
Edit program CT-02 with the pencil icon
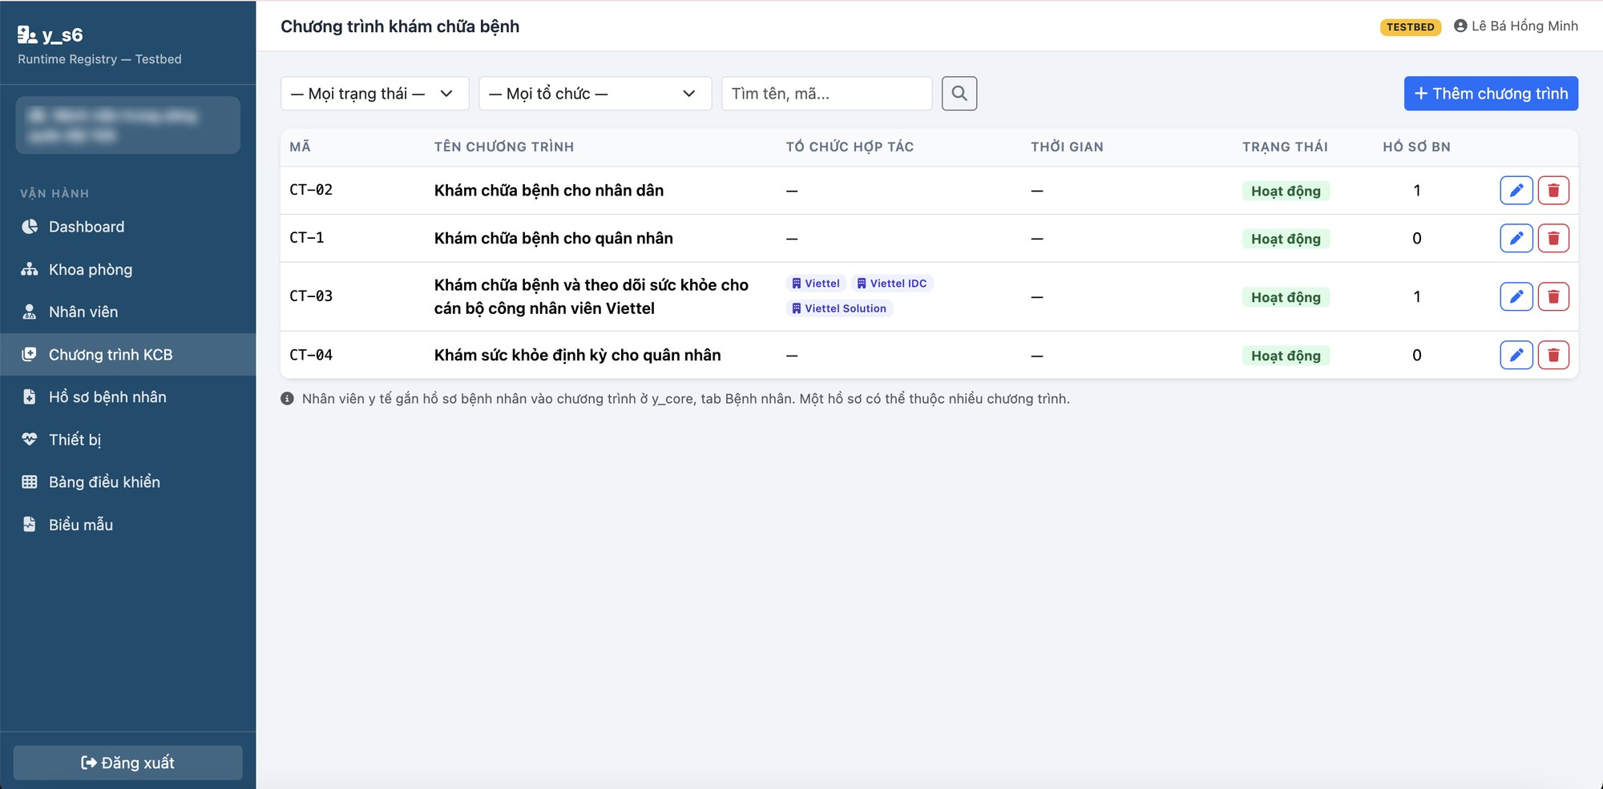[x=1516, y=191]
